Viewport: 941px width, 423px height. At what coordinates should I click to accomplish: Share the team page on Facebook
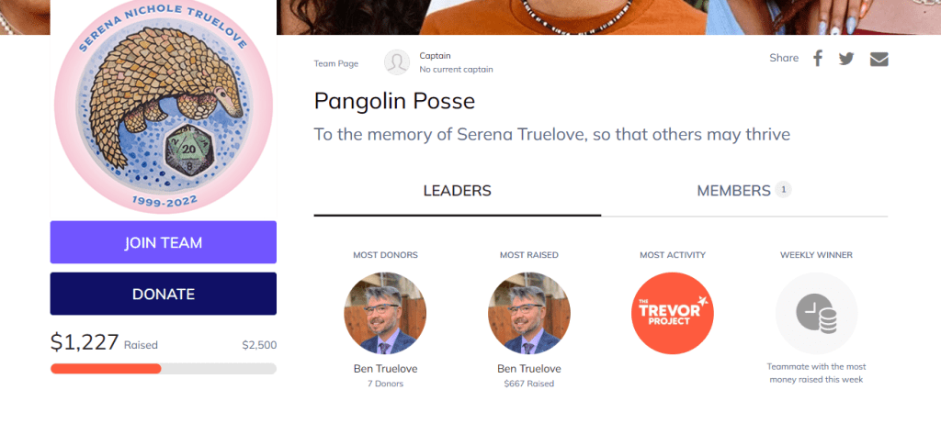click(817, 58)
